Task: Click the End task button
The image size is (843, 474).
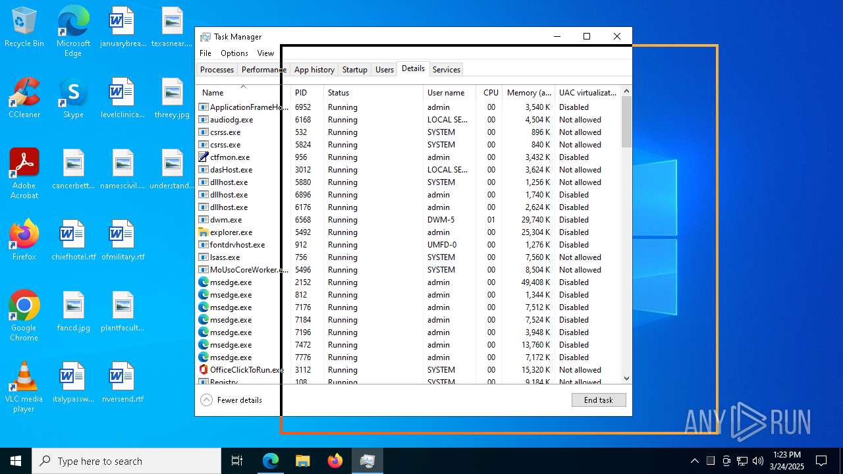Action: click(599, 400)
